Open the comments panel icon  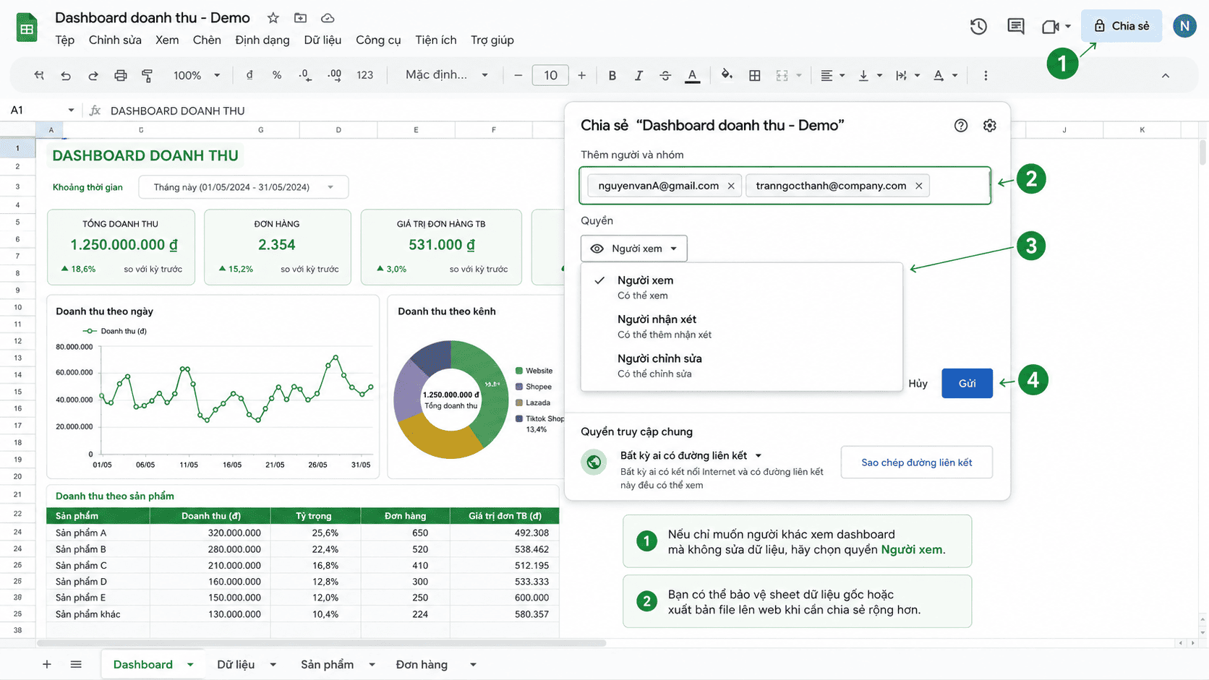[1016, 27]
